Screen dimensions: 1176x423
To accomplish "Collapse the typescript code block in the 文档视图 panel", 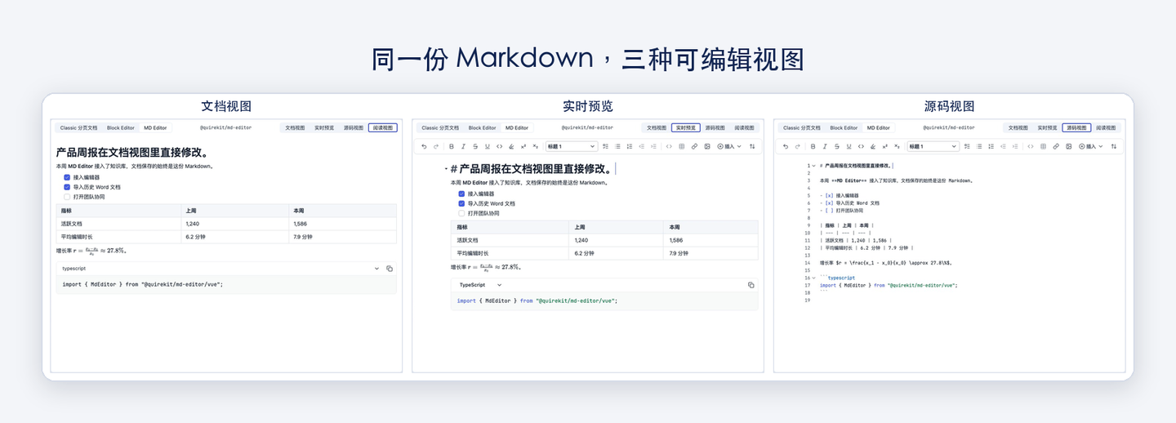I will (x=376, y=268).
